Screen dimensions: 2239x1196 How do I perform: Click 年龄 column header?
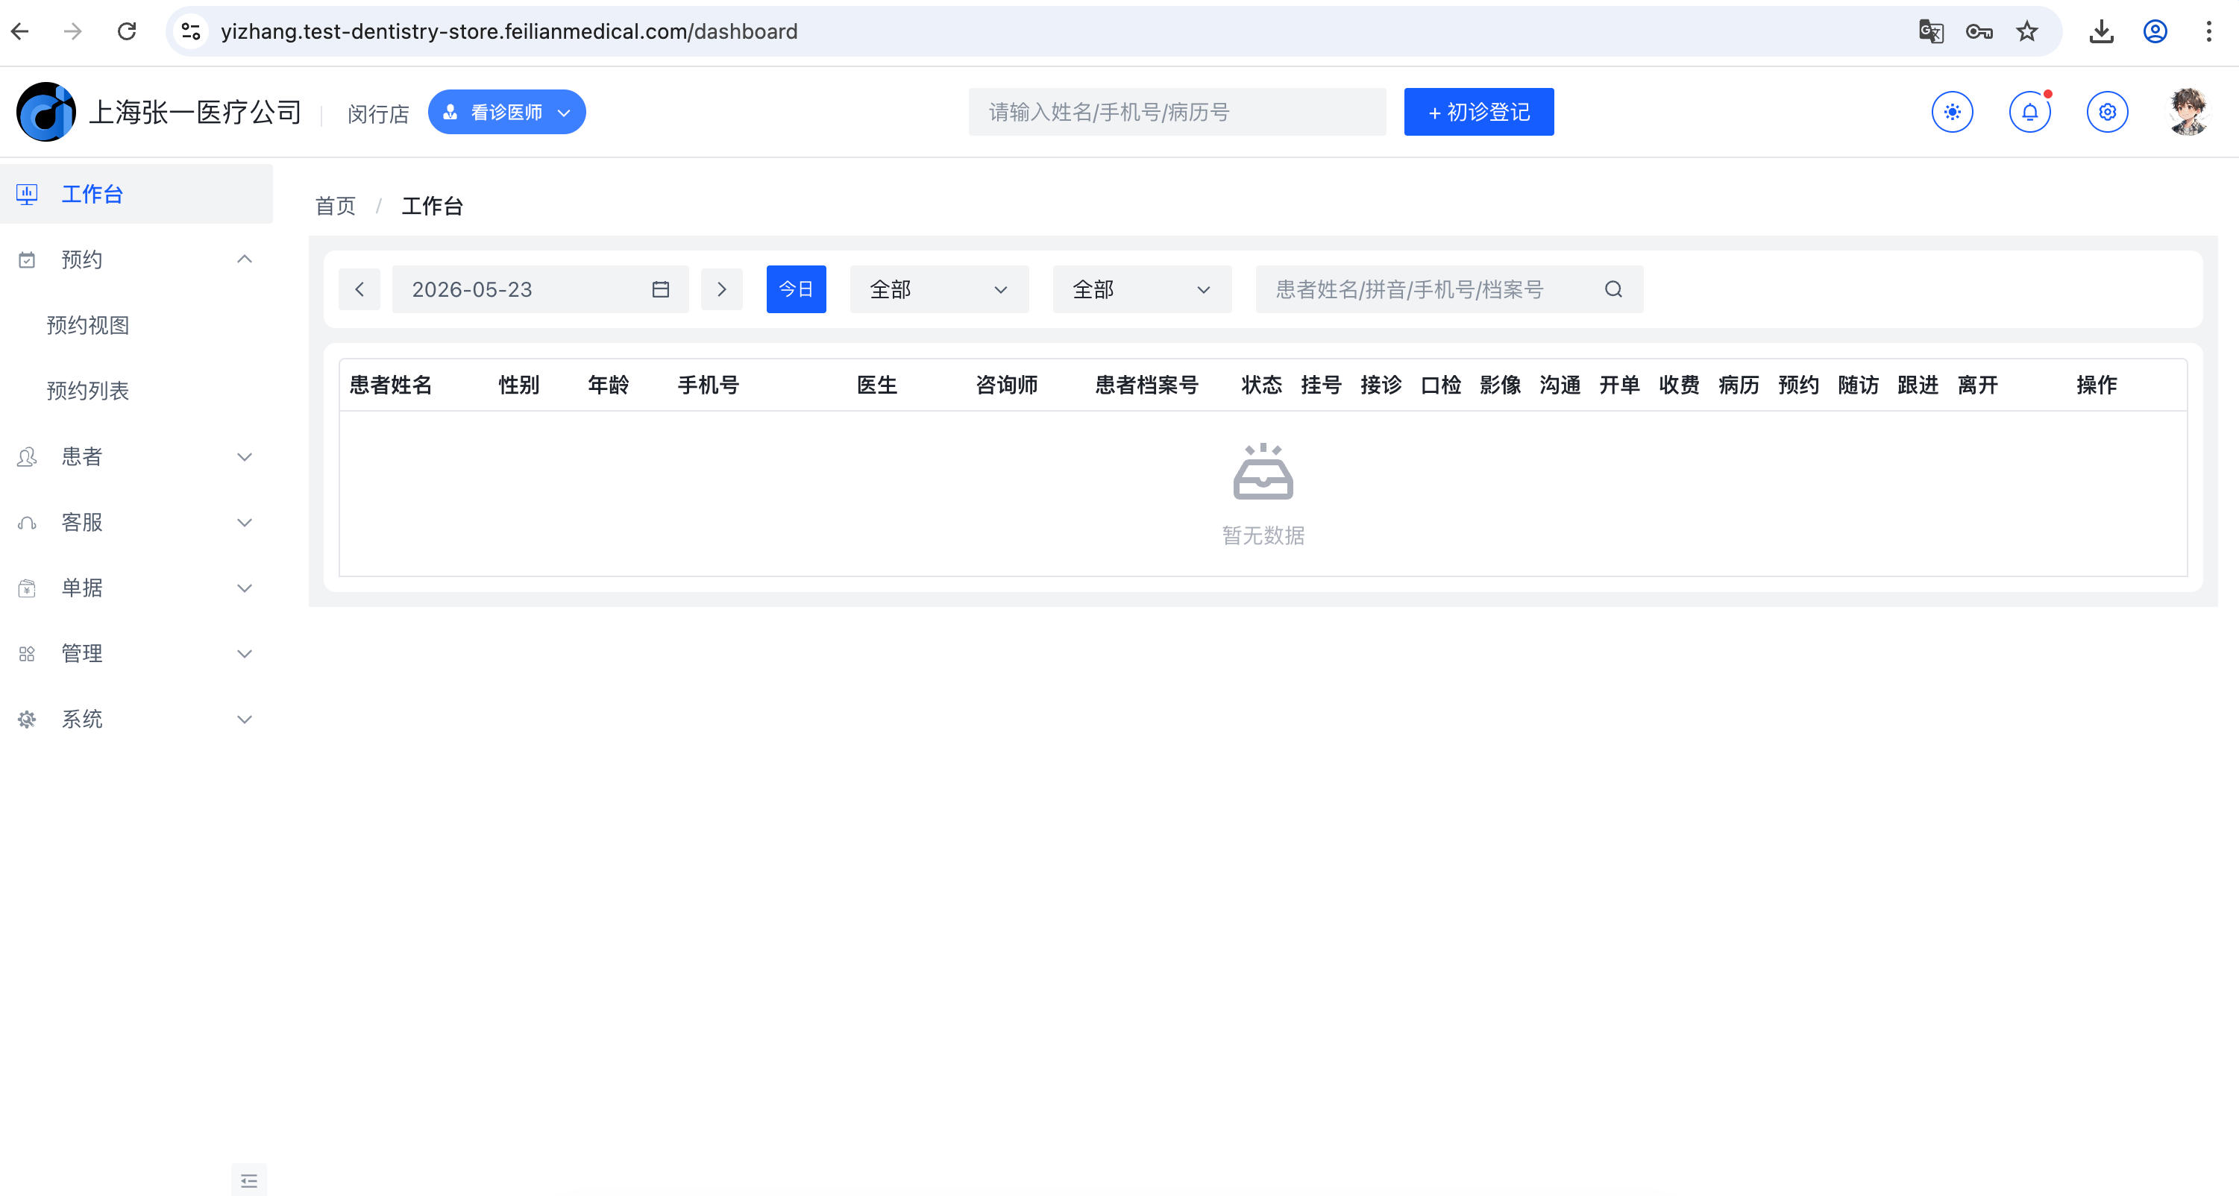click(609, 385)
